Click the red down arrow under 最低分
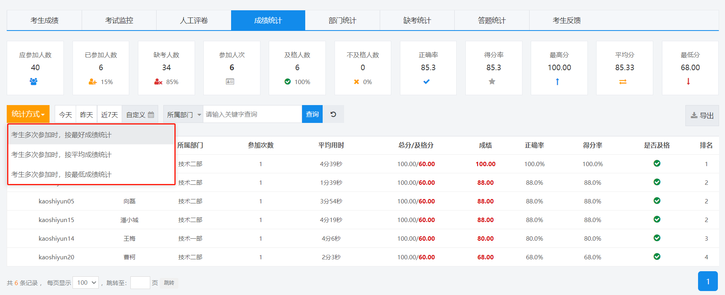 [688, 82]
